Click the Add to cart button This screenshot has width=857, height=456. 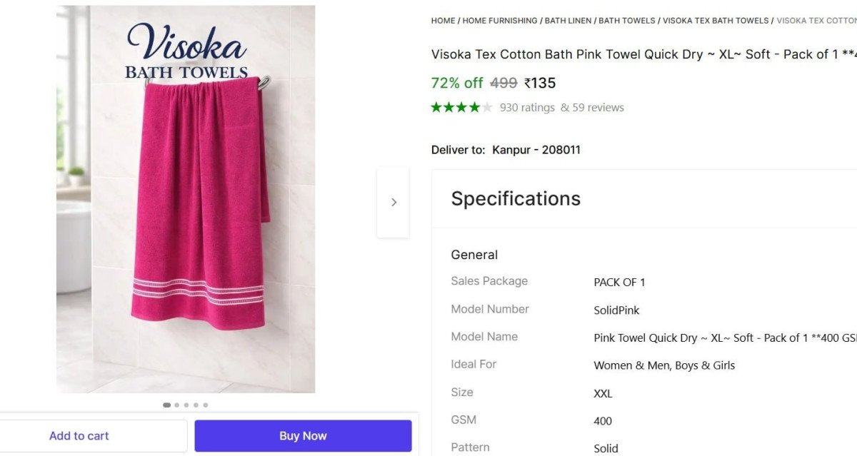pos(79,435)
